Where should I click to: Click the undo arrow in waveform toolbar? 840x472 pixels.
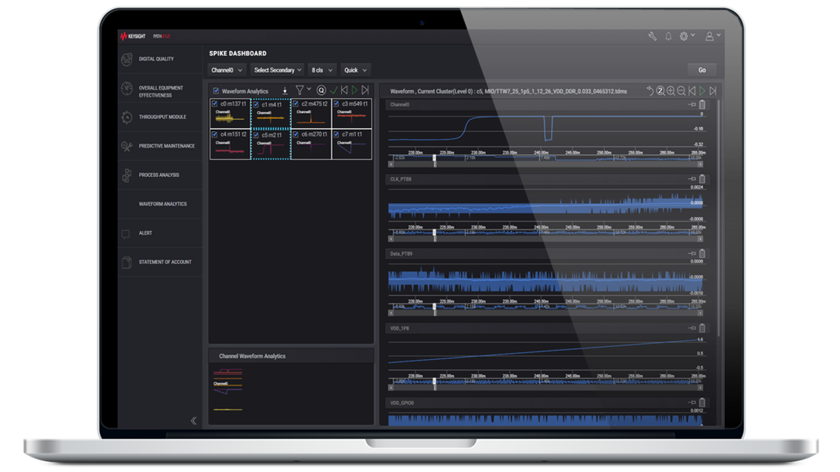tap(649, 91)
